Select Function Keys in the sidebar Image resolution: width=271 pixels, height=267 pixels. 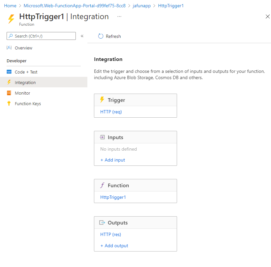(x=28, y=104)
